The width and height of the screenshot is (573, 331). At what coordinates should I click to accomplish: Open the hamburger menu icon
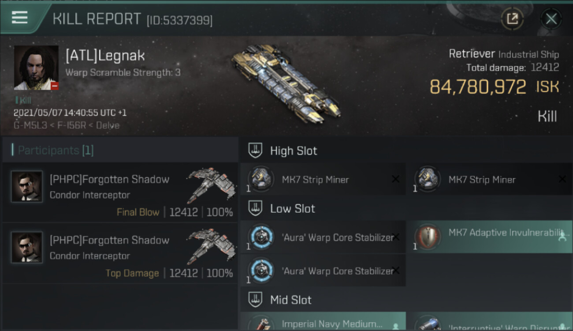20,18
